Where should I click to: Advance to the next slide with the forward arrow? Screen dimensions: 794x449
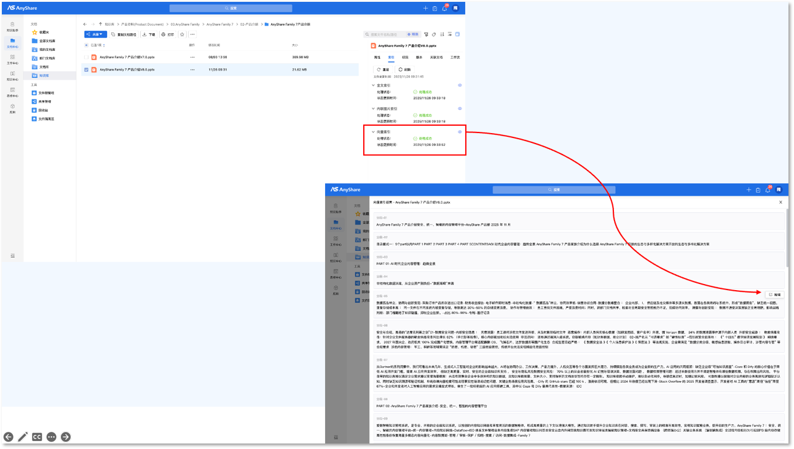[66, 437]
